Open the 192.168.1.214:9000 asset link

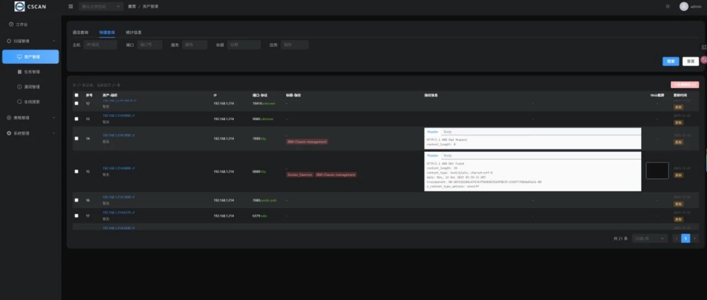coord(117,115)
